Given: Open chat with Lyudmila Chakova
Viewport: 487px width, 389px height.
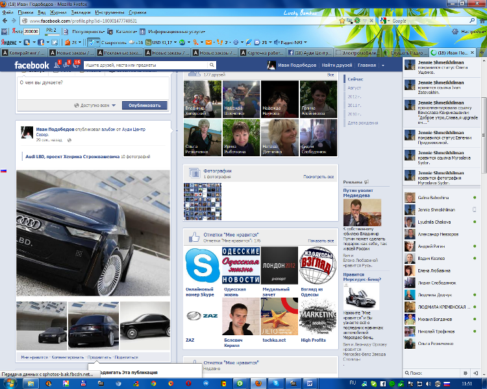Looking at the screenshot, I should pos(440,222).
